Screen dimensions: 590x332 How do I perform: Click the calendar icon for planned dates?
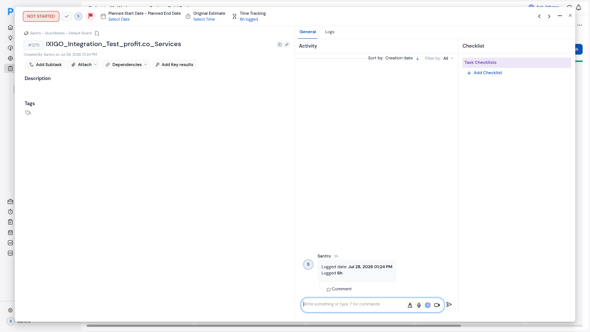103,16
